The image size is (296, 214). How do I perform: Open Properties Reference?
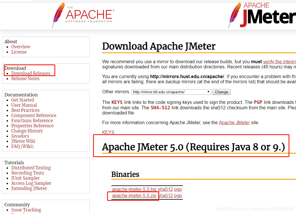coord(32,126)
